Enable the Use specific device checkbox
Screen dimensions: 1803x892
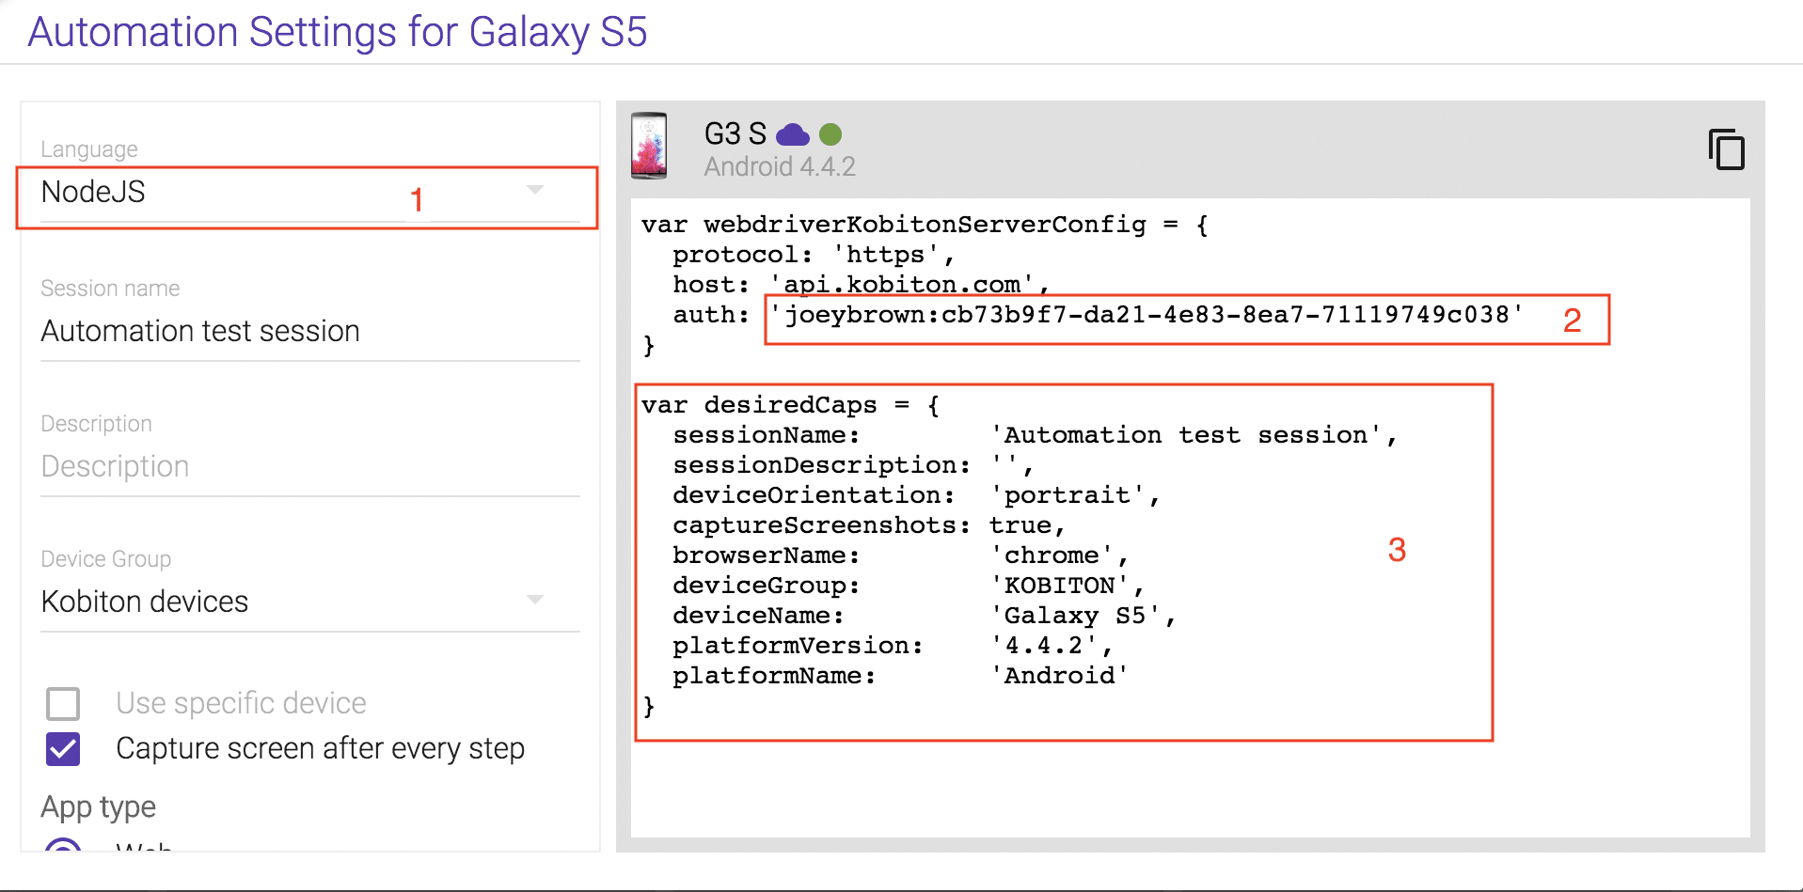click(x=62, y=703)
